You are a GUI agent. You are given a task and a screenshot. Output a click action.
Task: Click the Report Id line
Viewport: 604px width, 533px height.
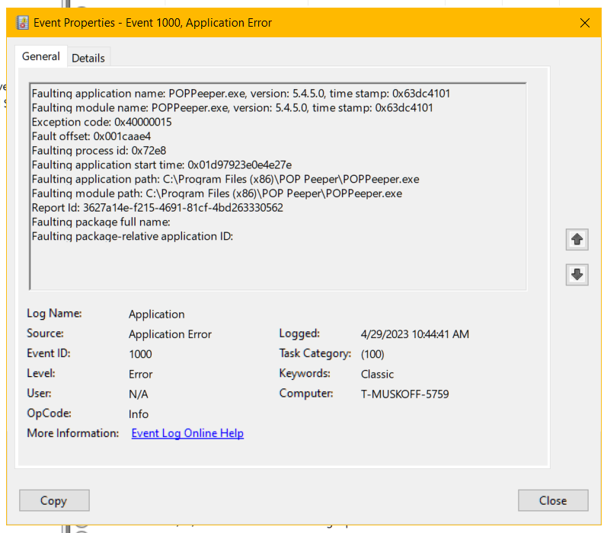158,208
